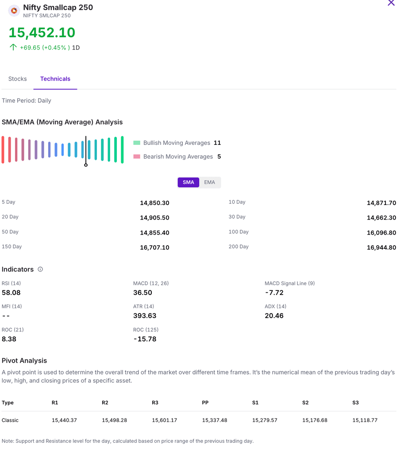Click the RSI (14) value 58.08
400x453 pixels.
click(x=11, y=293)
